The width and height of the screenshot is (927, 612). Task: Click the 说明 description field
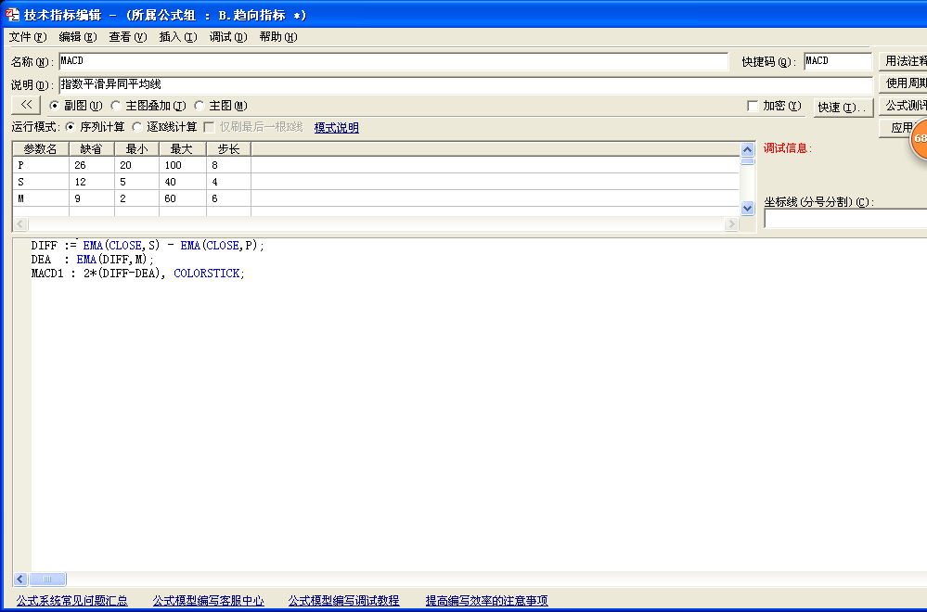coord(466,85)
